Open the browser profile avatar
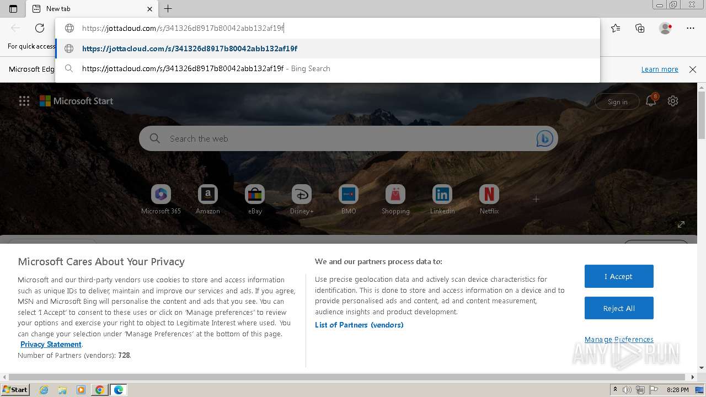This screenshot has width=706, height=397. click(665, 28)
